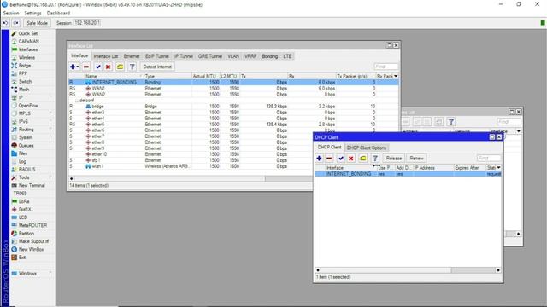
Task: Click the redo arrow in top toolbar
Action: point(16,23)
